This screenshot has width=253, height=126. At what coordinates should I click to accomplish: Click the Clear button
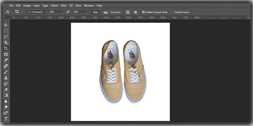click(x=95, y=12)
